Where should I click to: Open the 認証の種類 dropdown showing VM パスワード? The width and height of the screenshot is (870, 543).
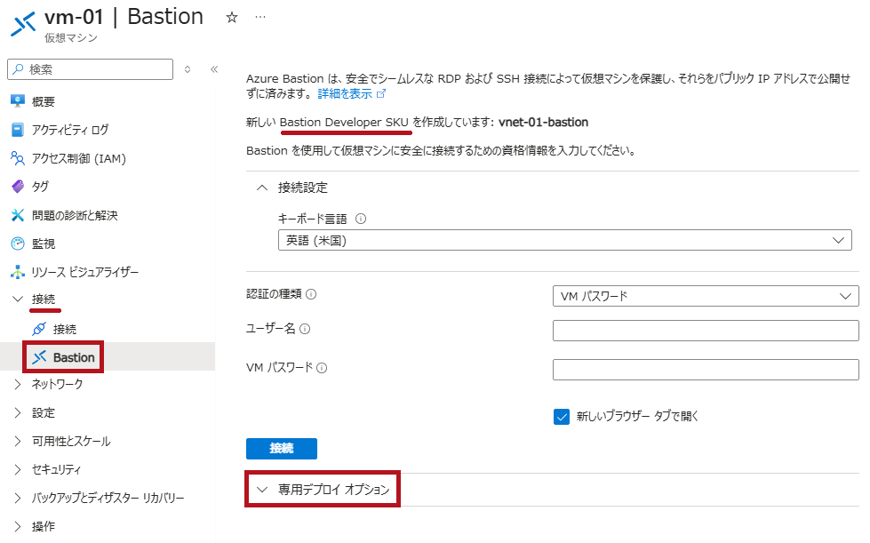706,296
